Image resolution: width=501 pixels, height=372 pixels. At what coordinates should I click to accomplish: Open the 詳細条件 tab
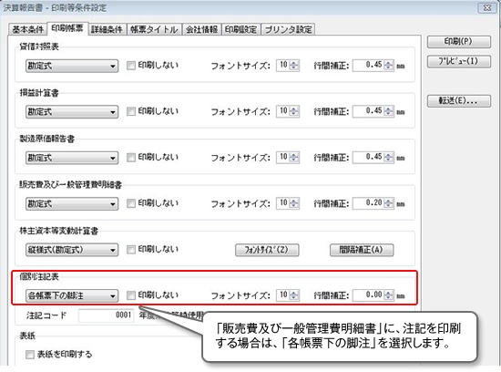[107, 29]
